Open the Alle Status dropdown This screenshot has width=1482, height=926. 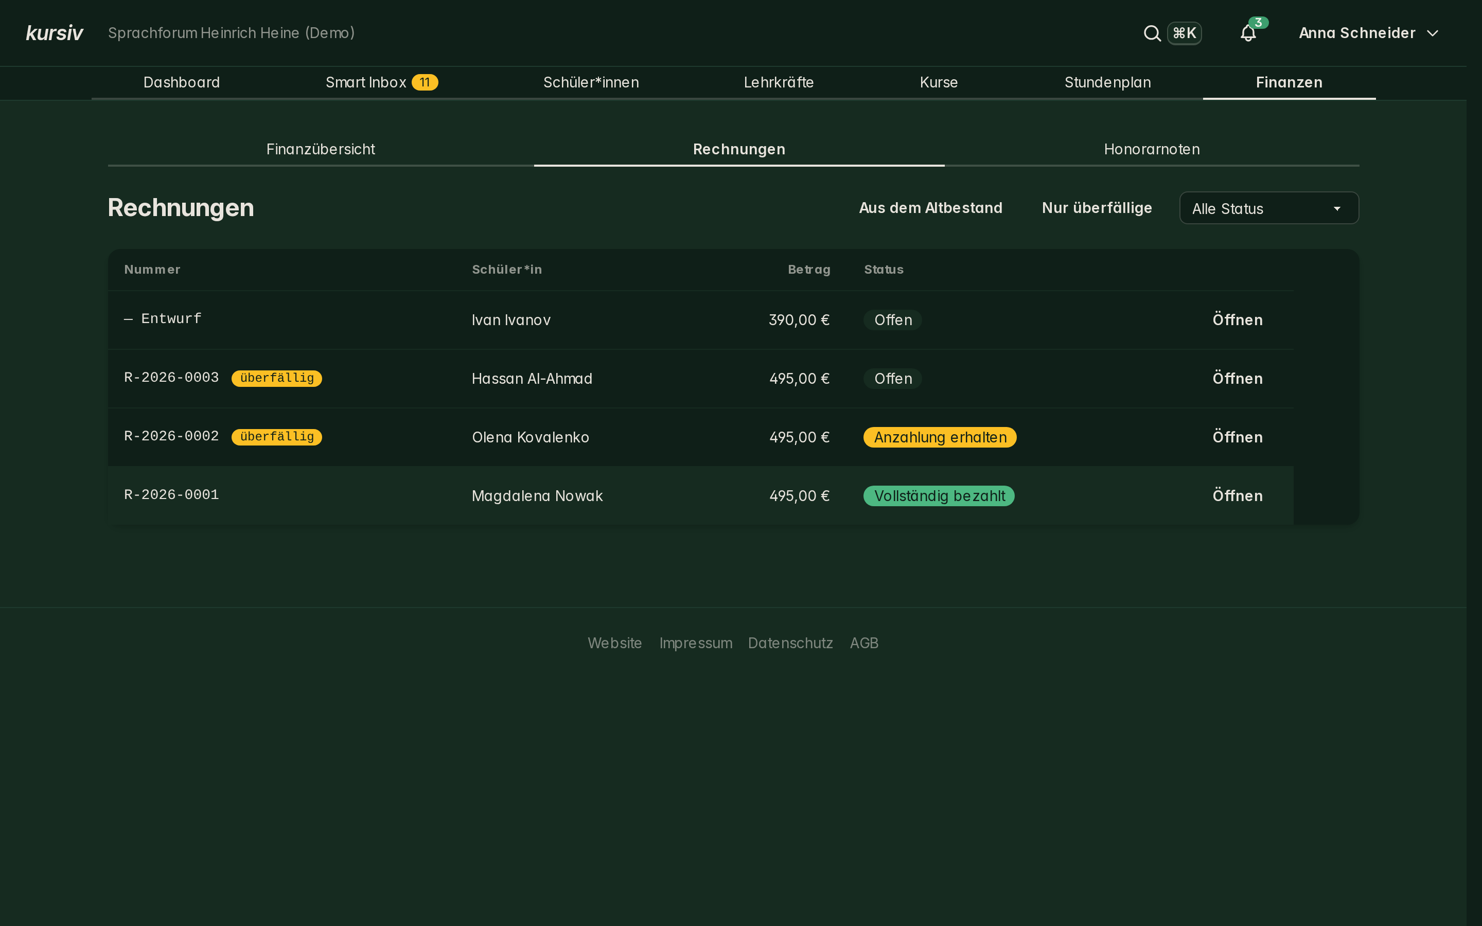point(1269,208)
